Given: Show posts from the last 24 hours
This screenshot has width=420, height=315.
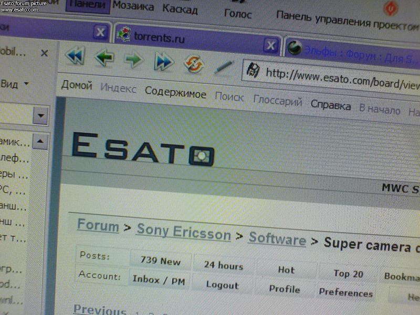Looking at the screenshot, I should [x=224, y=265].
